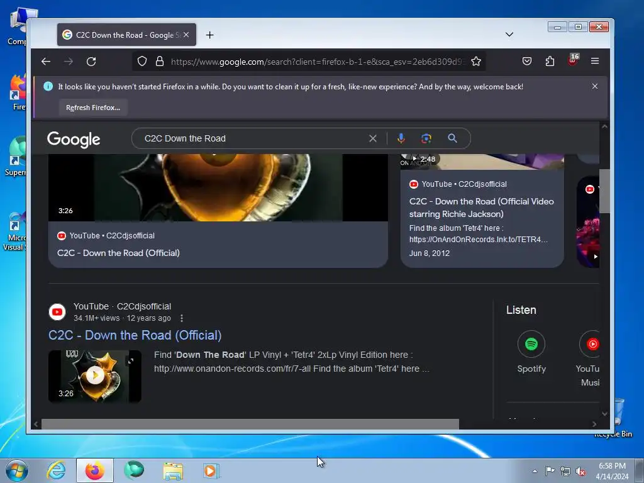This screenshot has height=483, width=644.
Task: Click the Refresh Firefox button
Action: point(93,108)
